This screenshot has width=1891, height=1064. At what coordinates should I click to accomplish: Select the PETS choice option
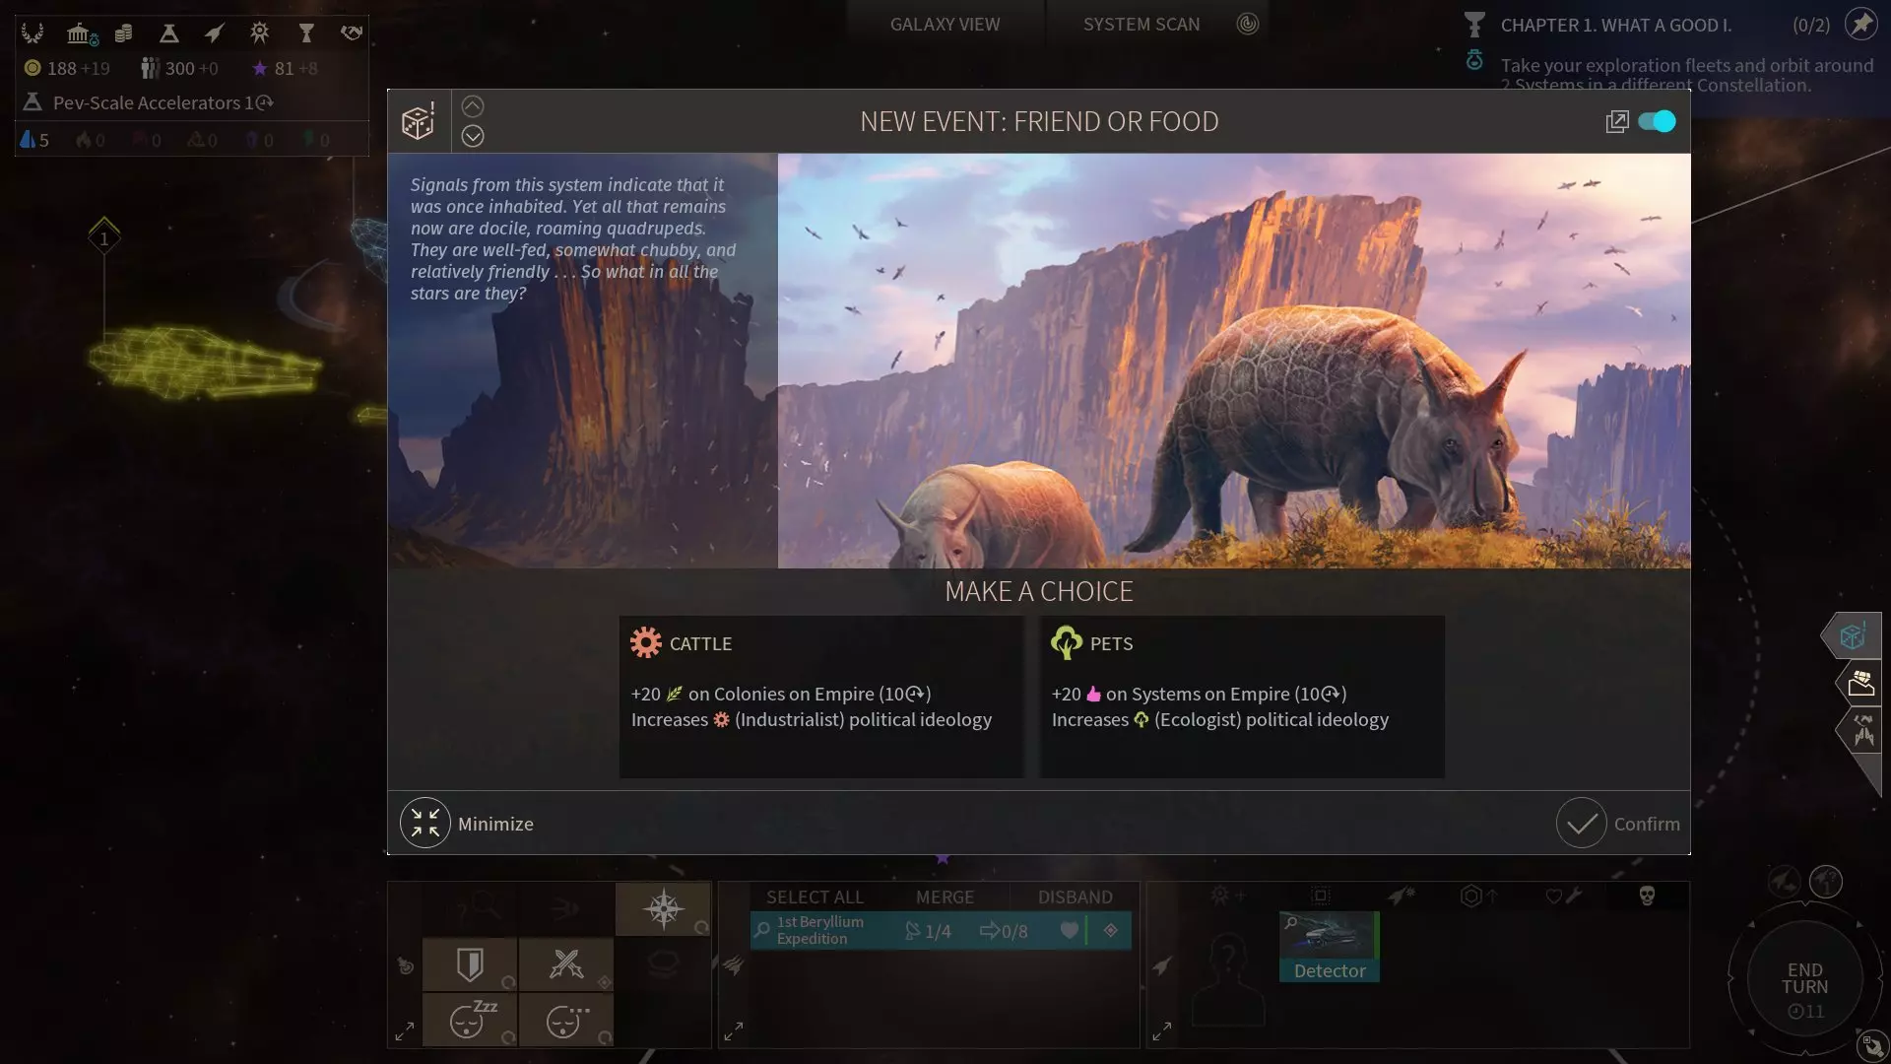point(1242,697)
